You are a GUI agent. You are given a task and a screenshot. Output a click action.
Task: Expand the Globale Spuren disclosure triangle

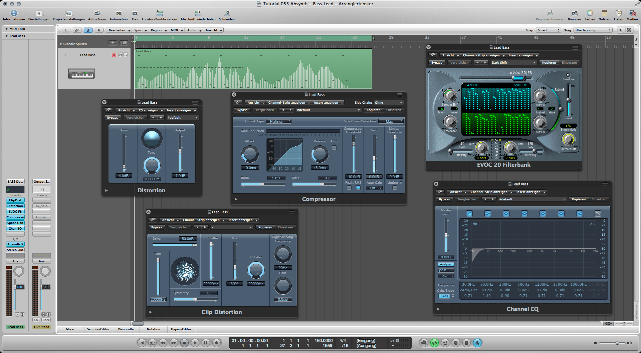61,44
